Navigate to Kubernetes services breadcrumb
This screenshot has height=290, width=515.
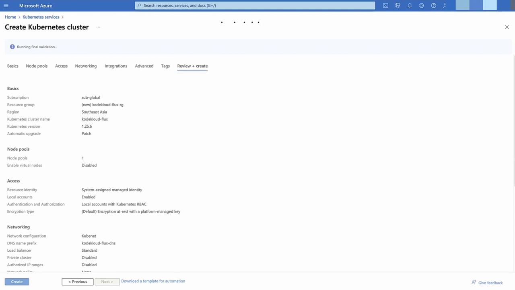click(41, 17)
